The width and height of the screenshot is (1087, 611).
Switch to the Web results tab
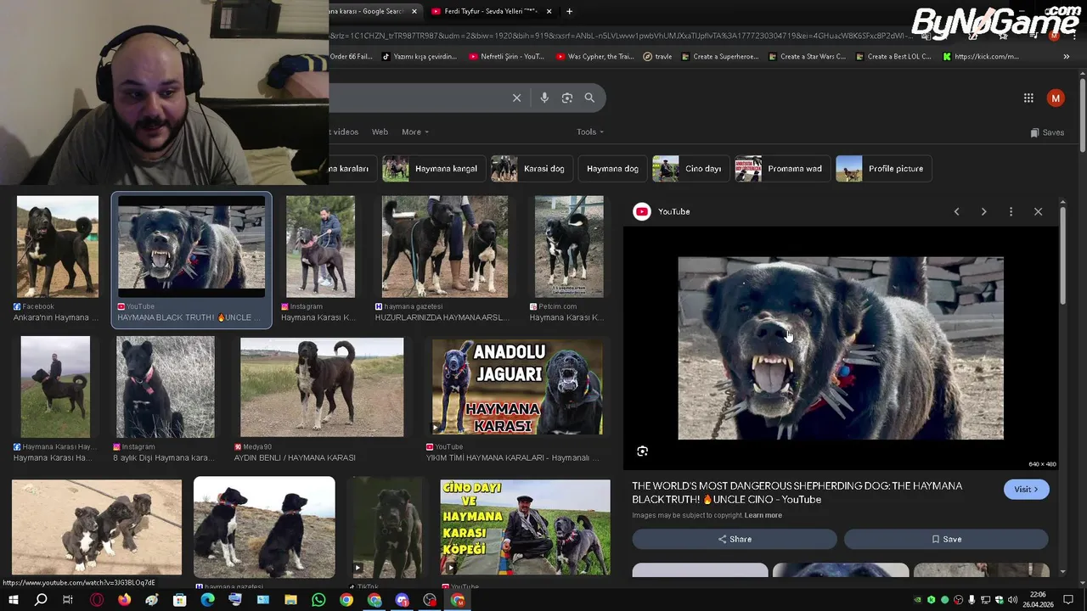pos(380,132)
